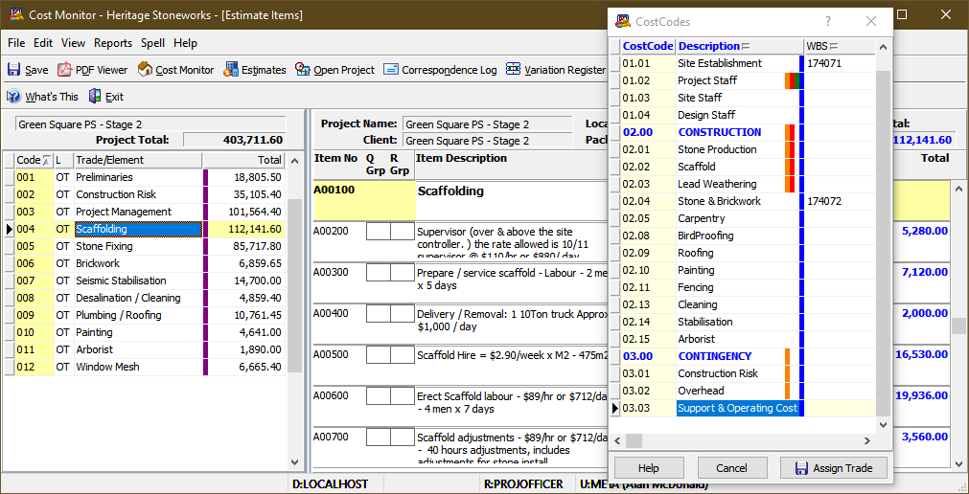Open Correspondence Log icon
The image size is (969, 494).
(390, 70)
